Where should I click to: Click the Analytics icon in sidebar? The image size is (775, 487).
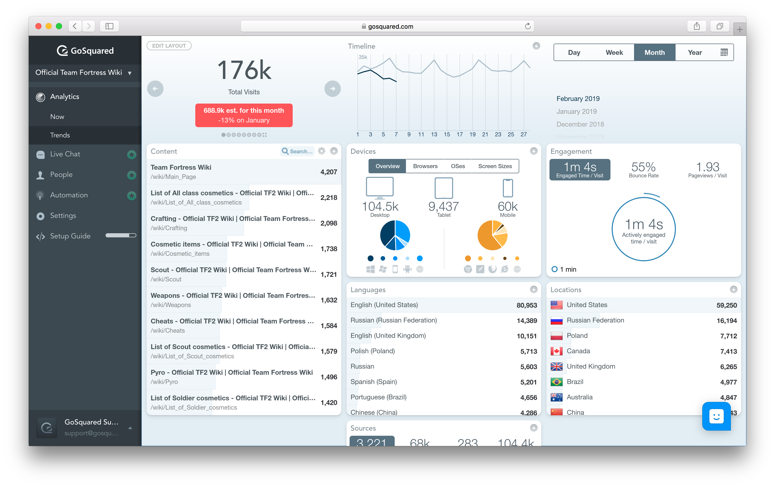click(40, 96)
